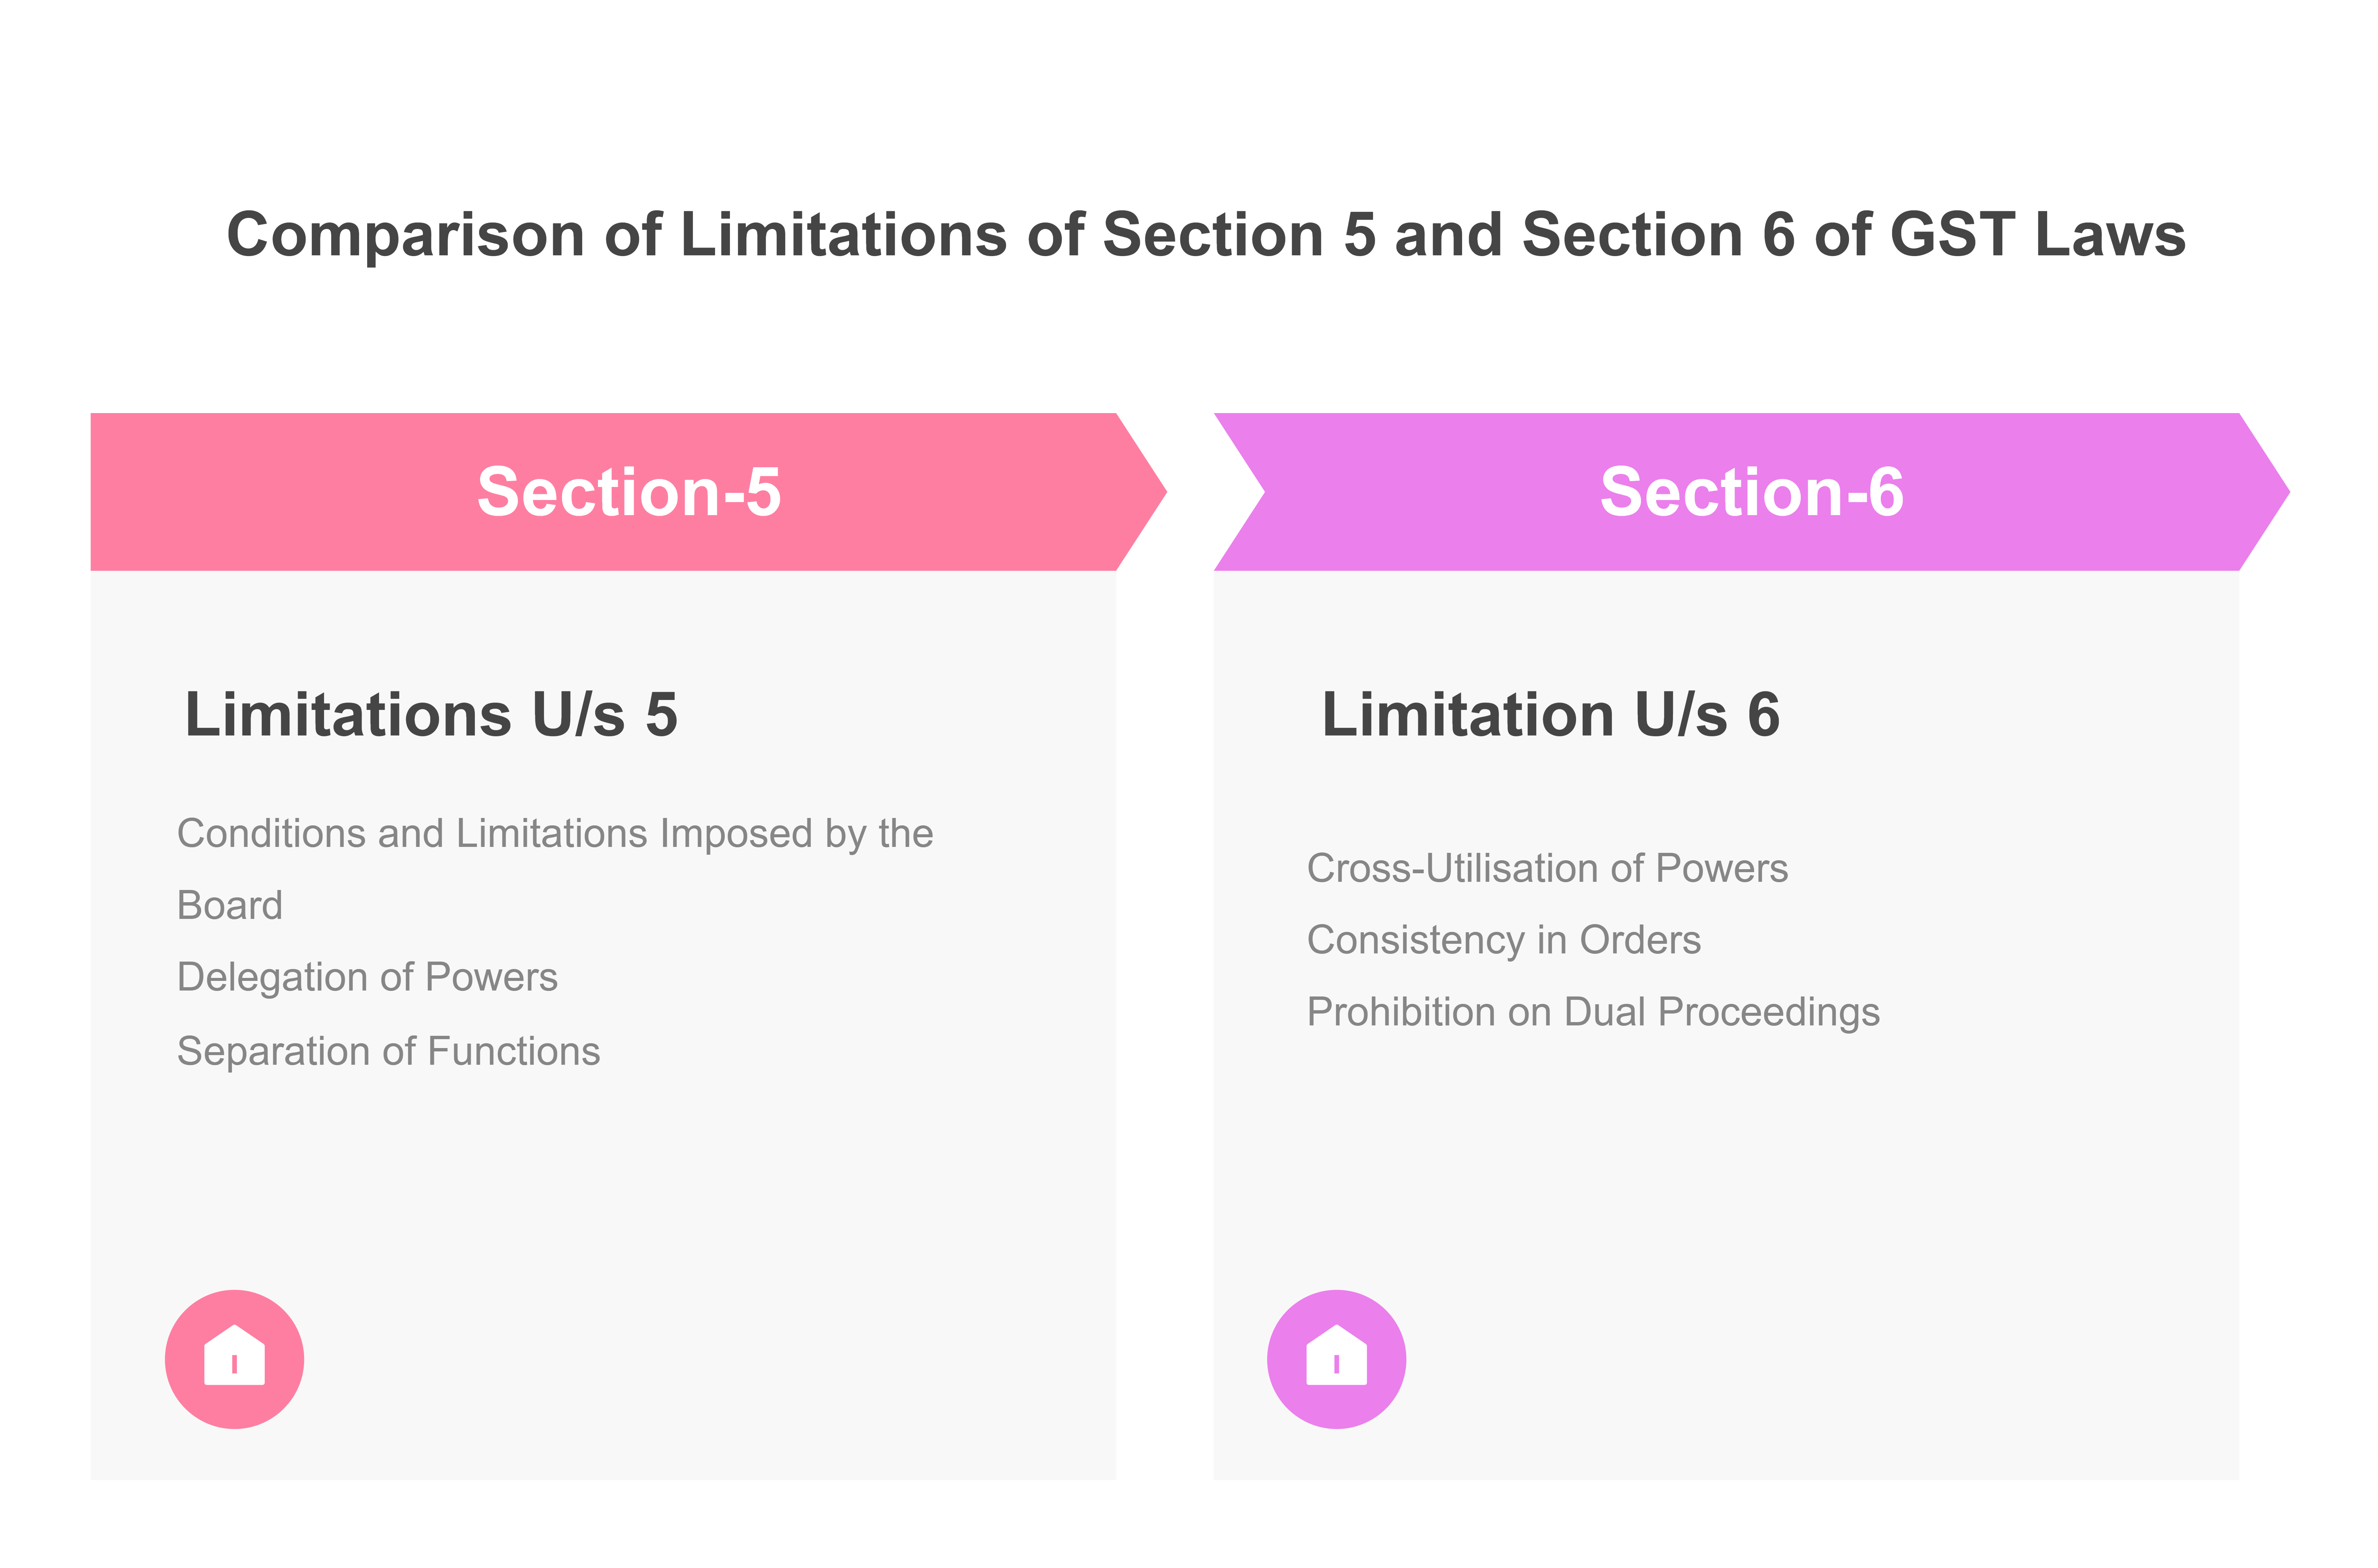Select 'Separation of Functions' item

point(388,1051)
